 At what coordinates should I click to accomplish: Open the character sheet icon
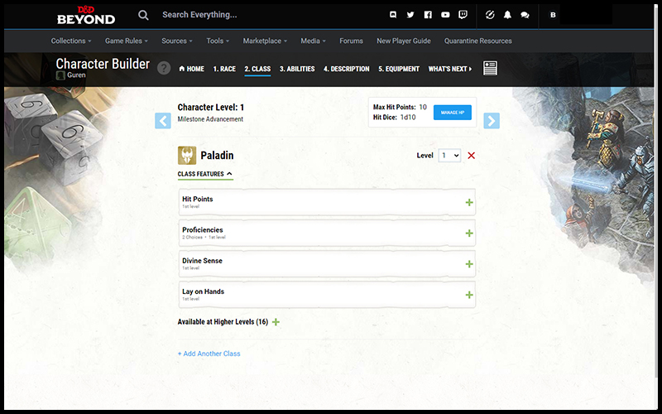[490, 69]
